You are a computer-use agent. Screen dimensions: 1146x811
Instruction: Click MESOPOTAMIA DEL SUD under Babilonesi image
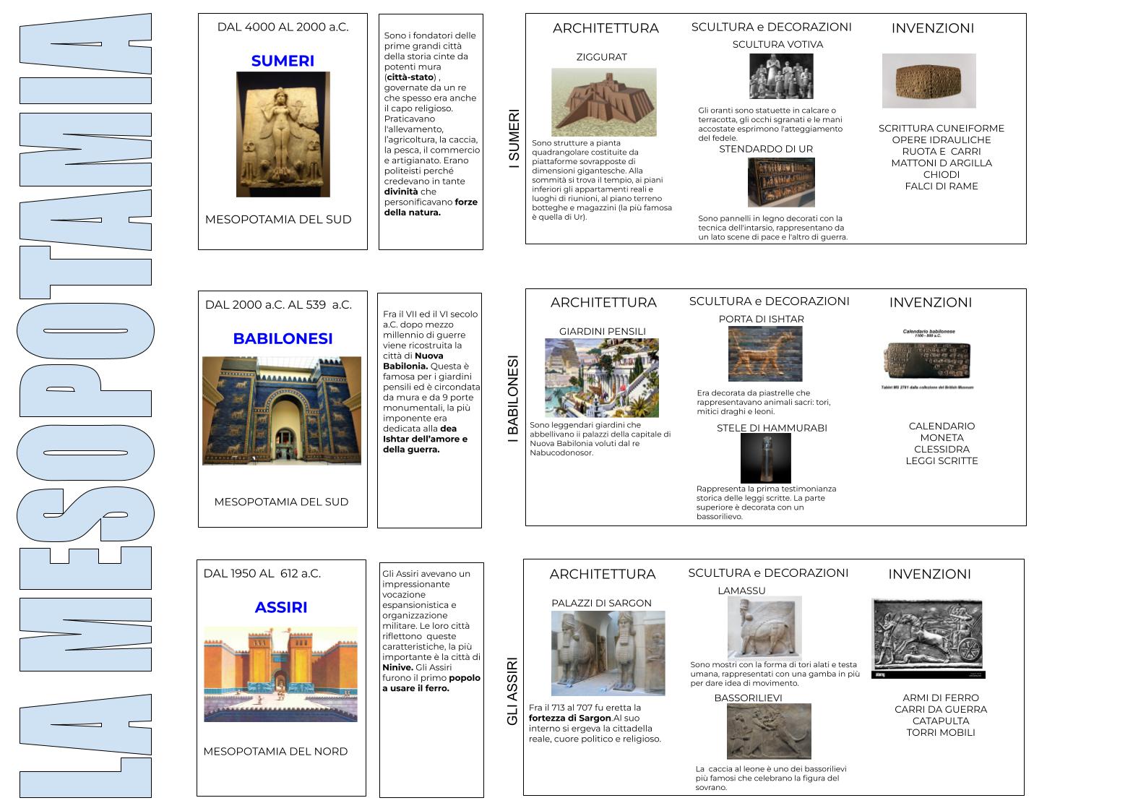[x=281, y=502]
